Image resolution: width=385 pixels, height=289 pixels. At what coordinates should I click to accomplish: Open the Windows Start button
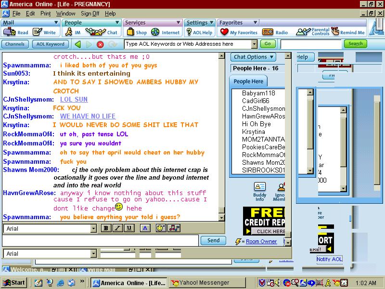(x=14, y=283)
